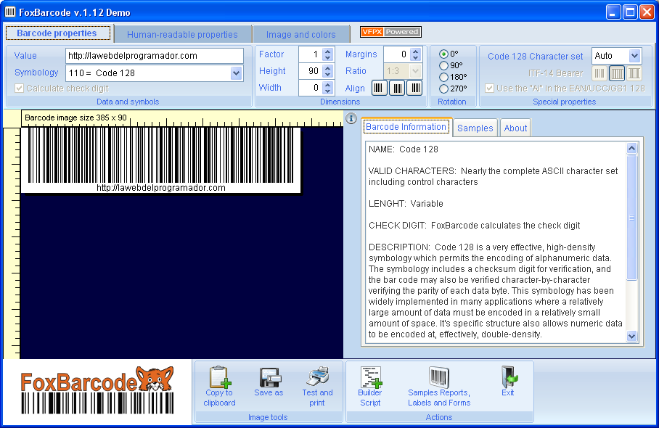Toggle Use the Ai in EAN/UCC/GS1 128 checkbox
Screen dimensions: 659x428
(x=489, y=89)
